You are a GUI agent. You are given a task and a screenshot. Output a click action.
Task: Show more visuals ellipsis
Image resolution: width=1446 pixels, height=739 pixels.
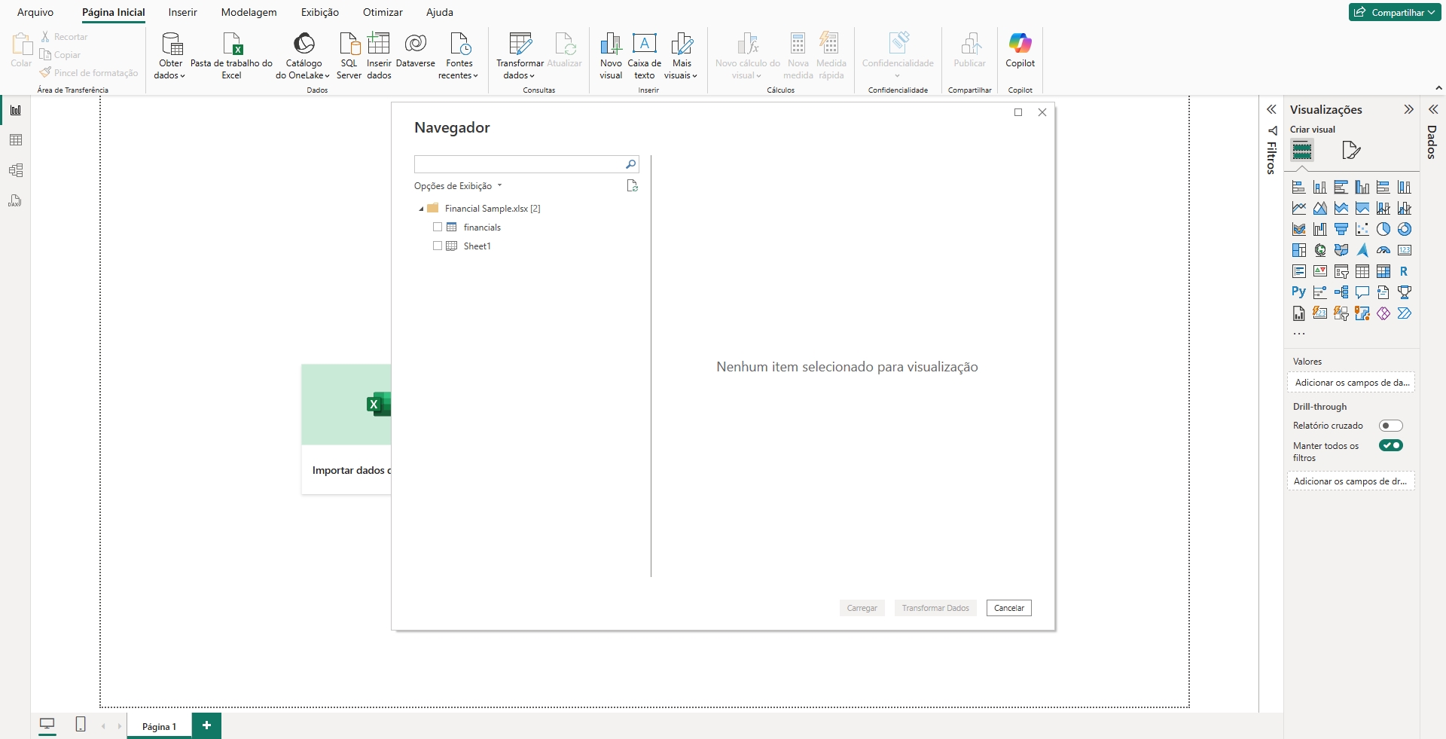(1299, 333)
